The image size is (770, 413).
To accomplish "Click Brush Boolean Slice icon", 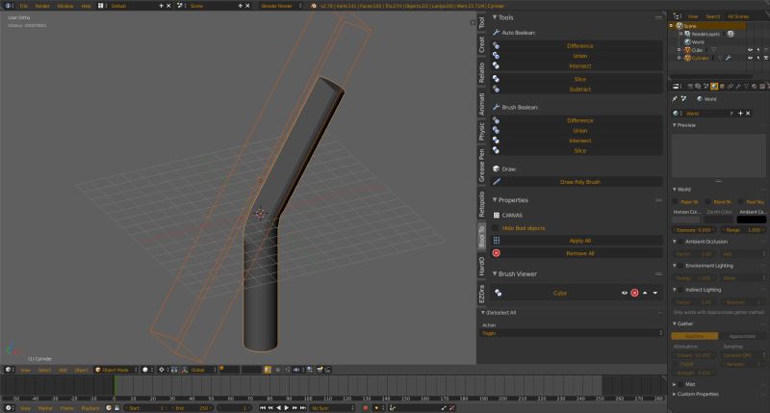I will [x=496, y=150].
